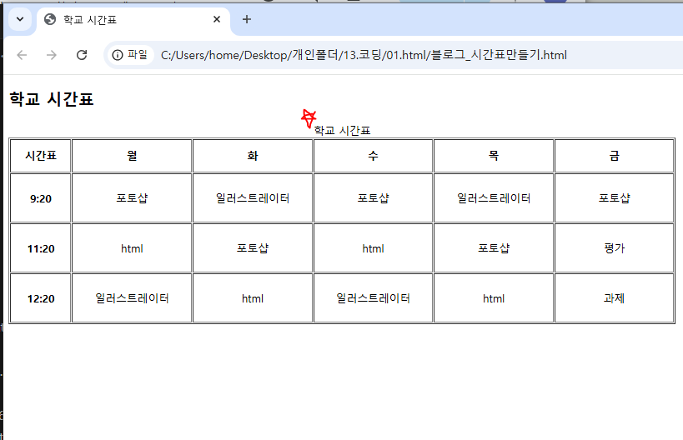Viewport: 683px width, 440px height.
Task: Click html in 월 column at 11:20
Action: 132,248
